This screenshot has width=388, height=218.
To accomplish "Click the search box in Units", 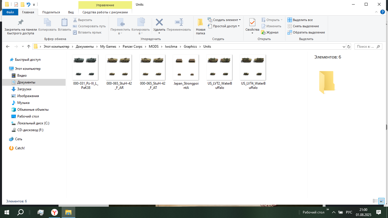I will (368, 47).
